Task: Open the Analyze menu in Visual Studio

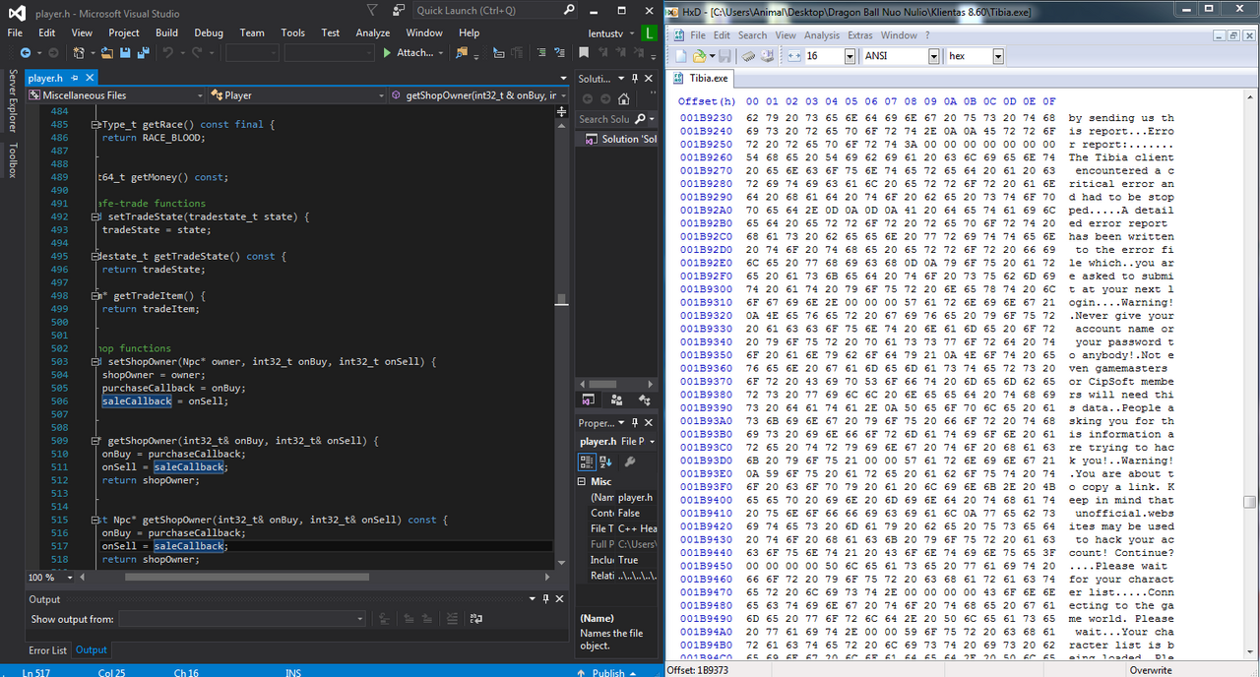Action: tap(373, 32)
